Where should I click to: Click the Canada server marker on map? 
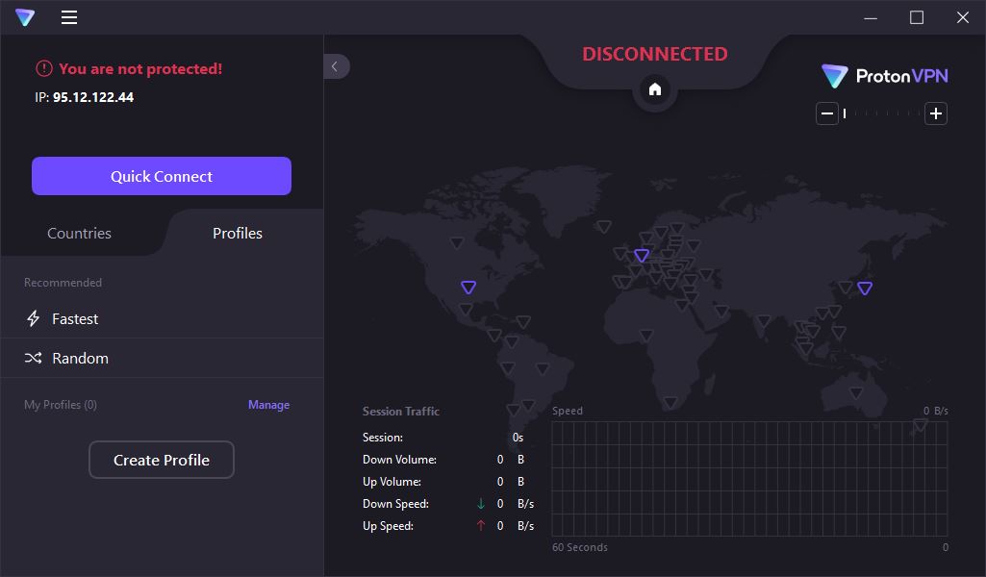click(457, 242)
